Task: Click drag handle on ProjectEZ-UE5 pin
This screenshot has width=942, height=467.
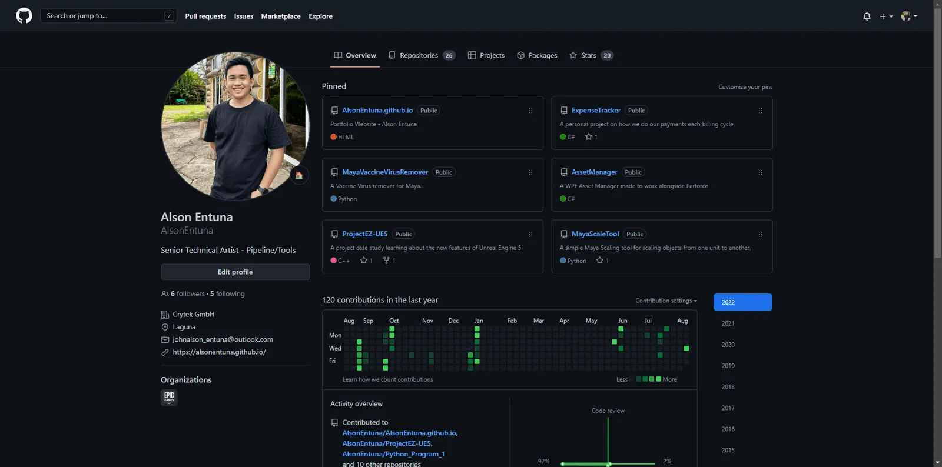Action: click(530, 234)
